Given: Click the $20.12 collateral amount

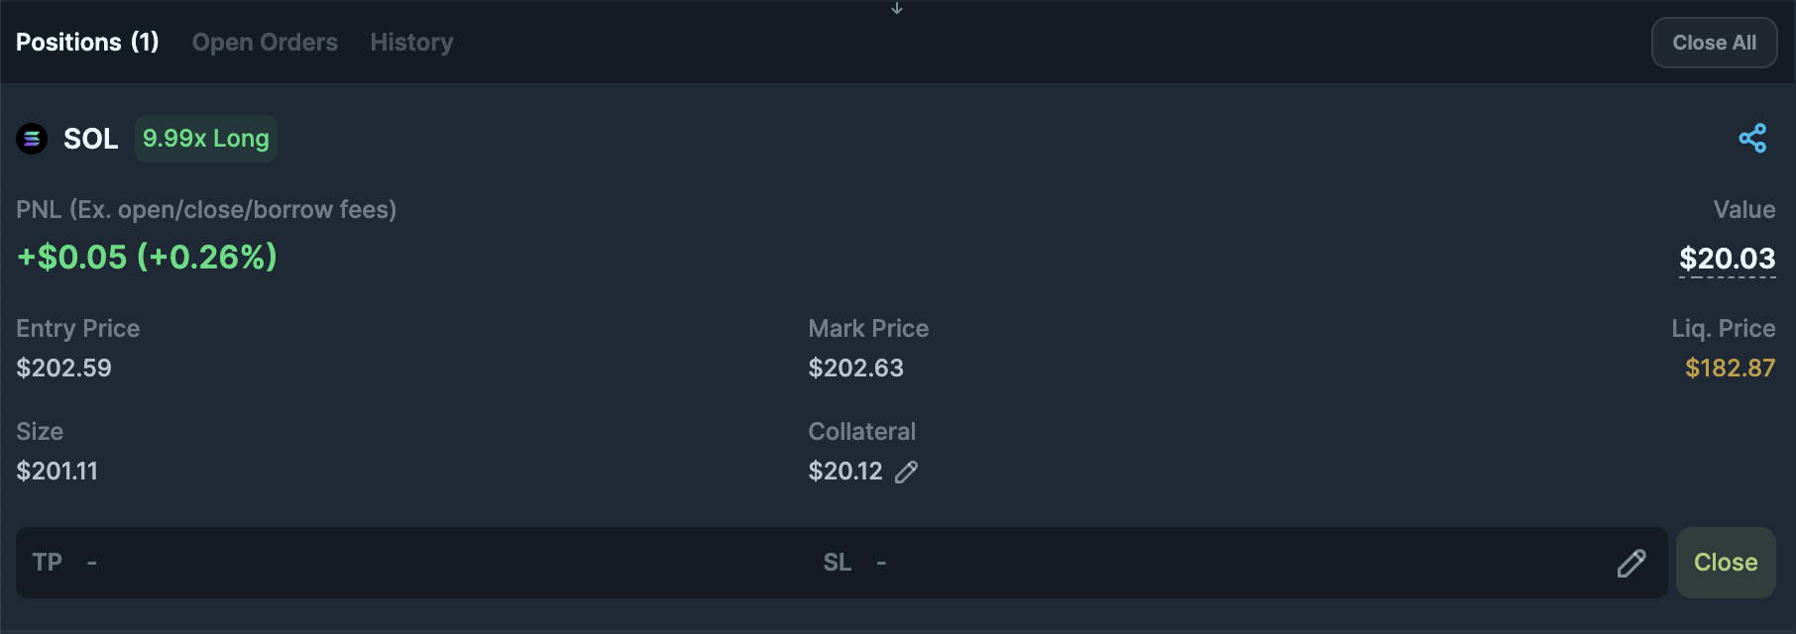Looking at the screenshot, I should [845, 472].
